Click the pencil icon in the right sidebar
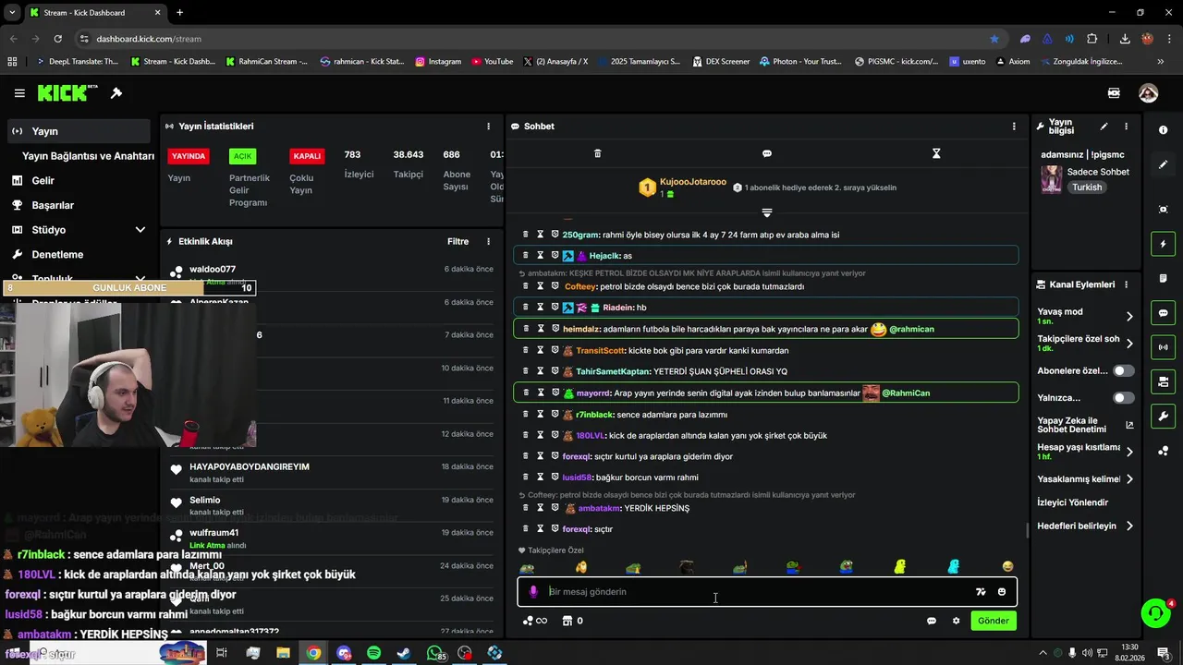Viewport: 1183px width, 665px height. click(1164, 164)
